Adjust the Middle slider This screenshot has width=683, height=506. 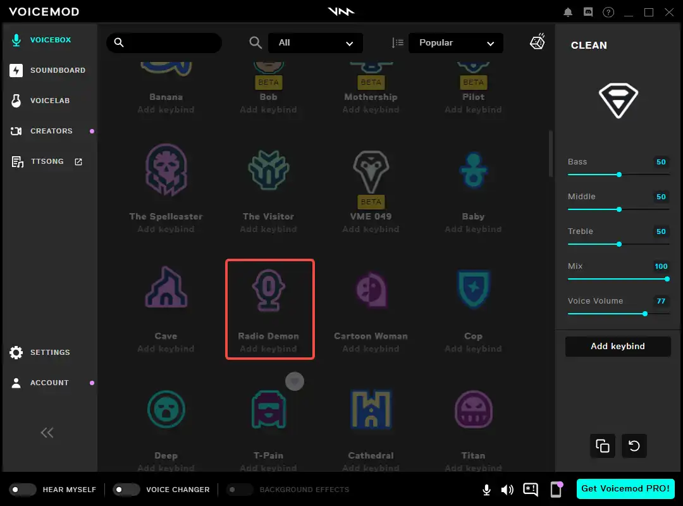coord(619,209)
